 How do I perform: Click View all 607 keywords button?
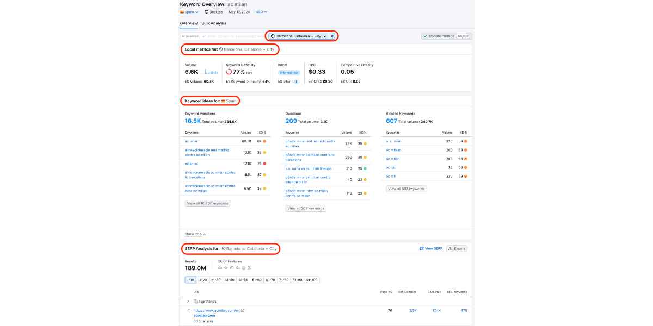[x=406, y=189]
